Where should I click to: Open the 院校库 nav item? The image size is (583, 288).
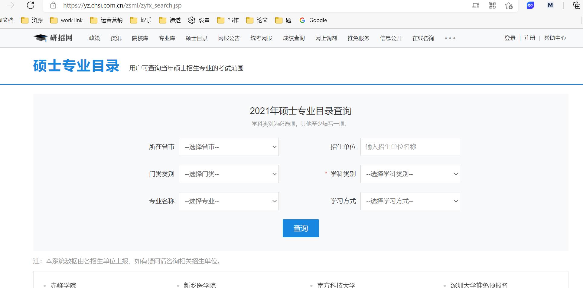(140, 38)
